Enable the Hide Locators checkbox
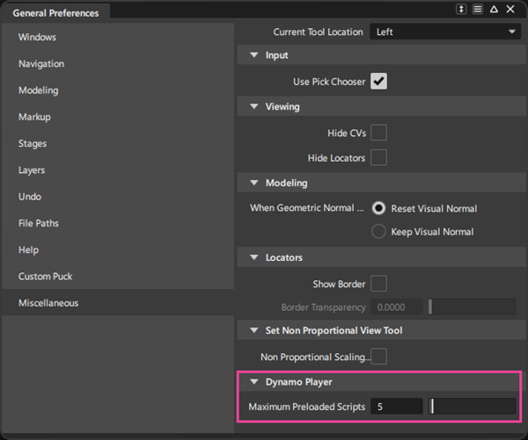This screenshot has width=528, height=440. click(x=378, y=158)
